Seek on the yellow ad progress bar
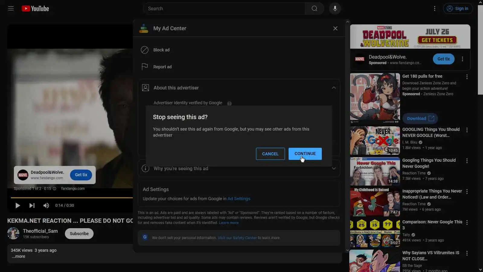This screenshot has height=272, width=483. click(72, 198)
